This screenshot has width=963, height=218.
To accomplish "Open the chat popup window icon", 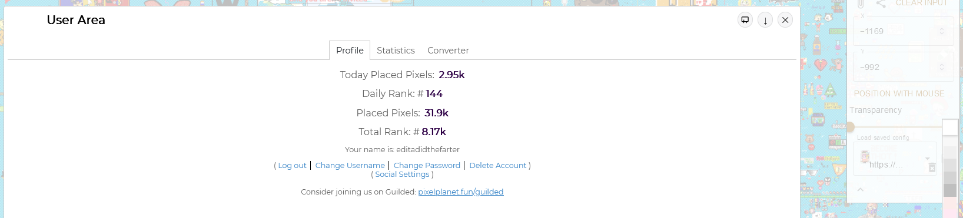I will click(745, 20).
